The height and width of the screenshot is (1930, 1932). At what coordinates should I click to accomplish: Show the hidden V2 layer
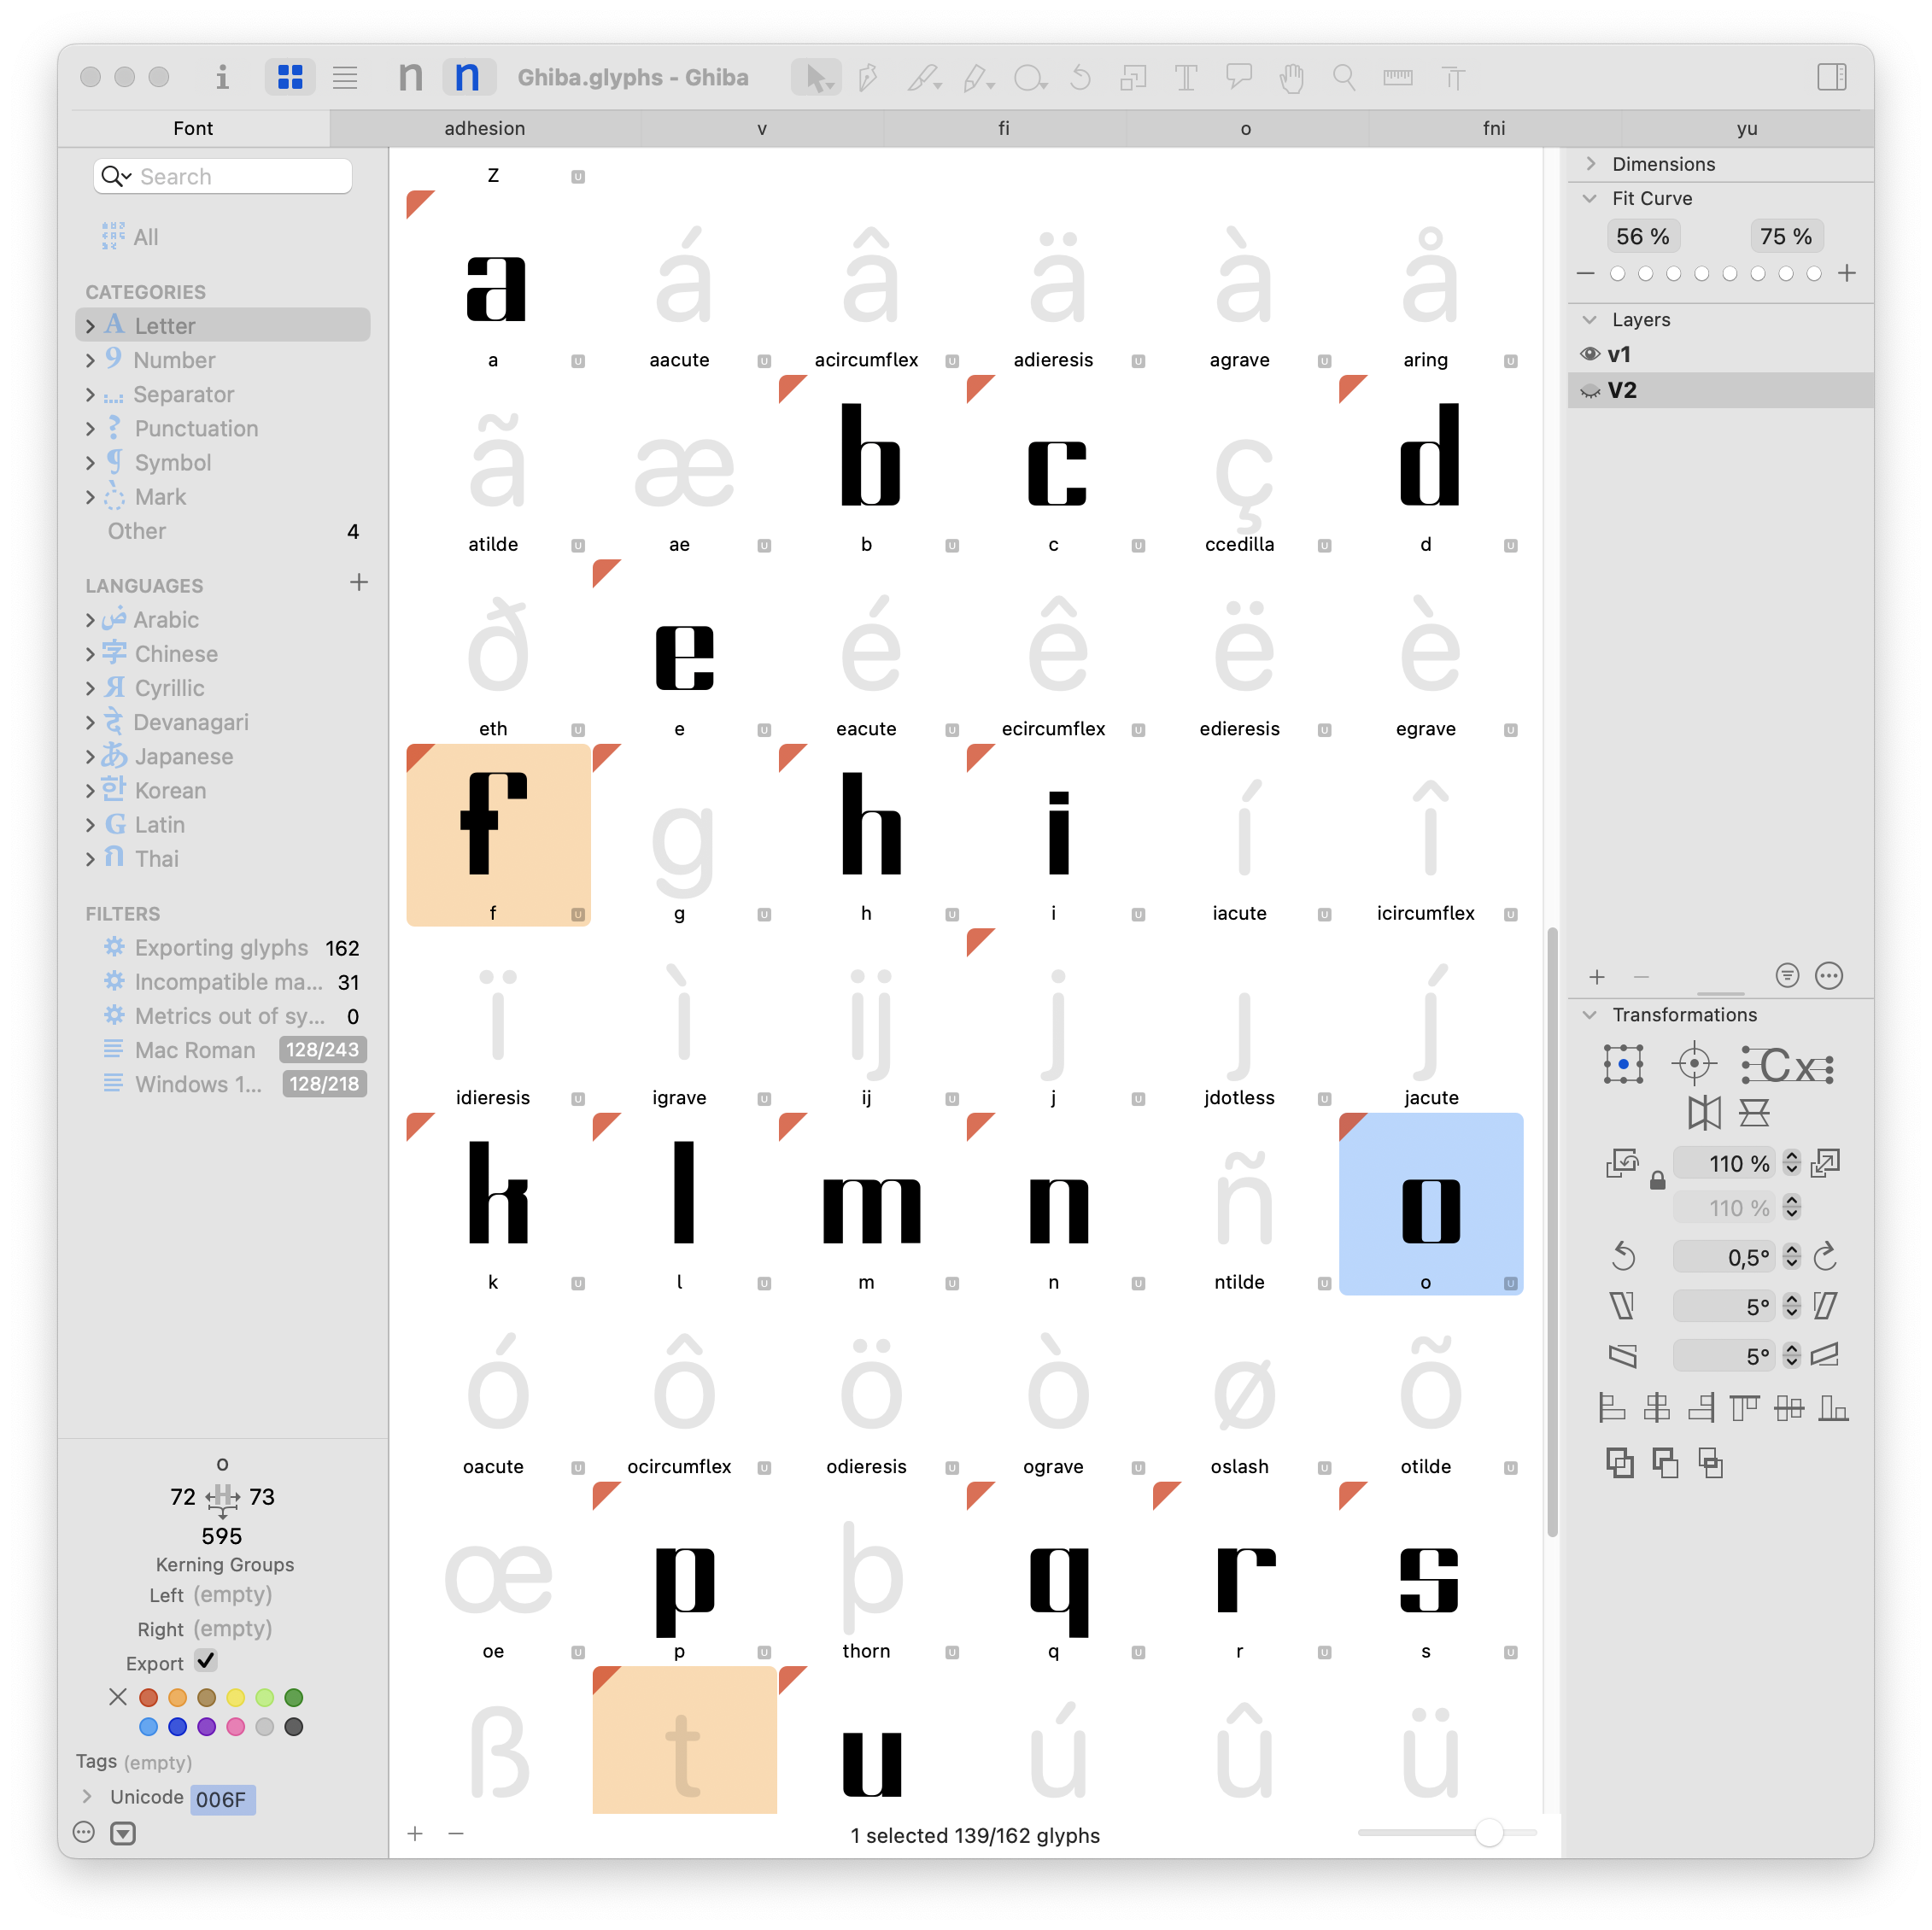coord(1589,390)
